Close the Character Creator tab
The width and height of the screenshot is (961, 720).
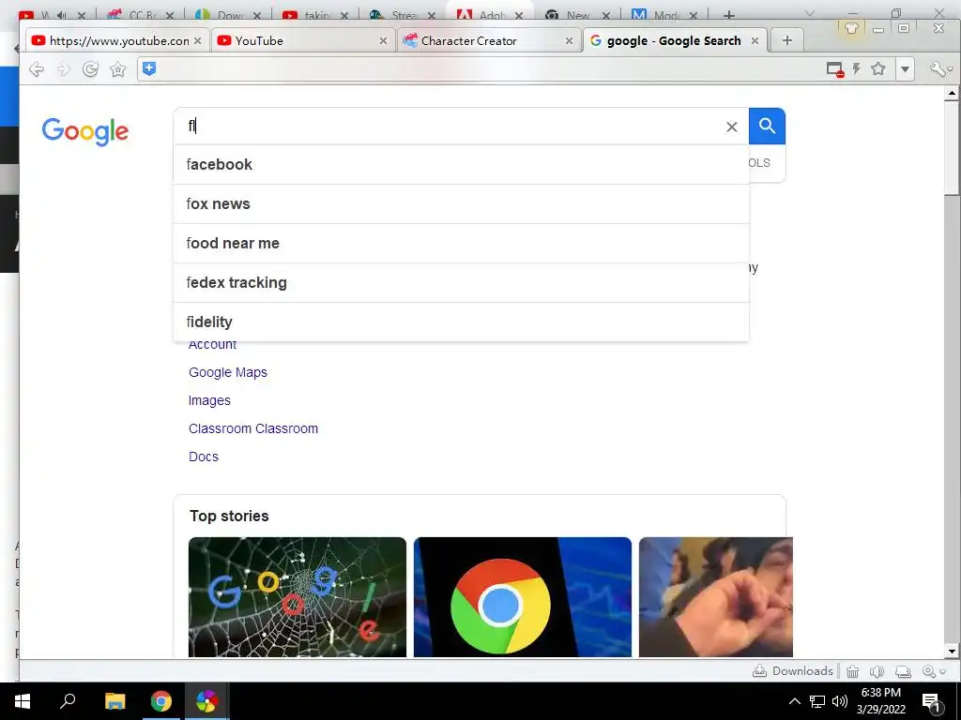[569, 40]
